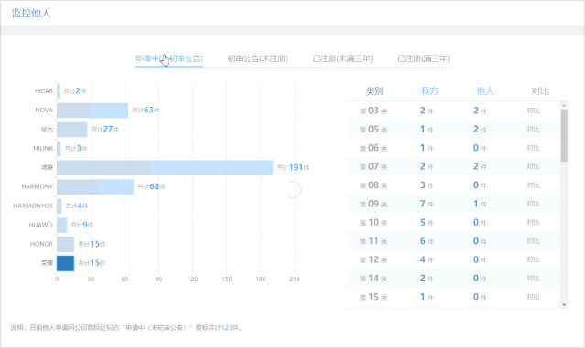This screenshot has height=348, width=585.
Task: Click the 第09类 row label
Action: 374,204
